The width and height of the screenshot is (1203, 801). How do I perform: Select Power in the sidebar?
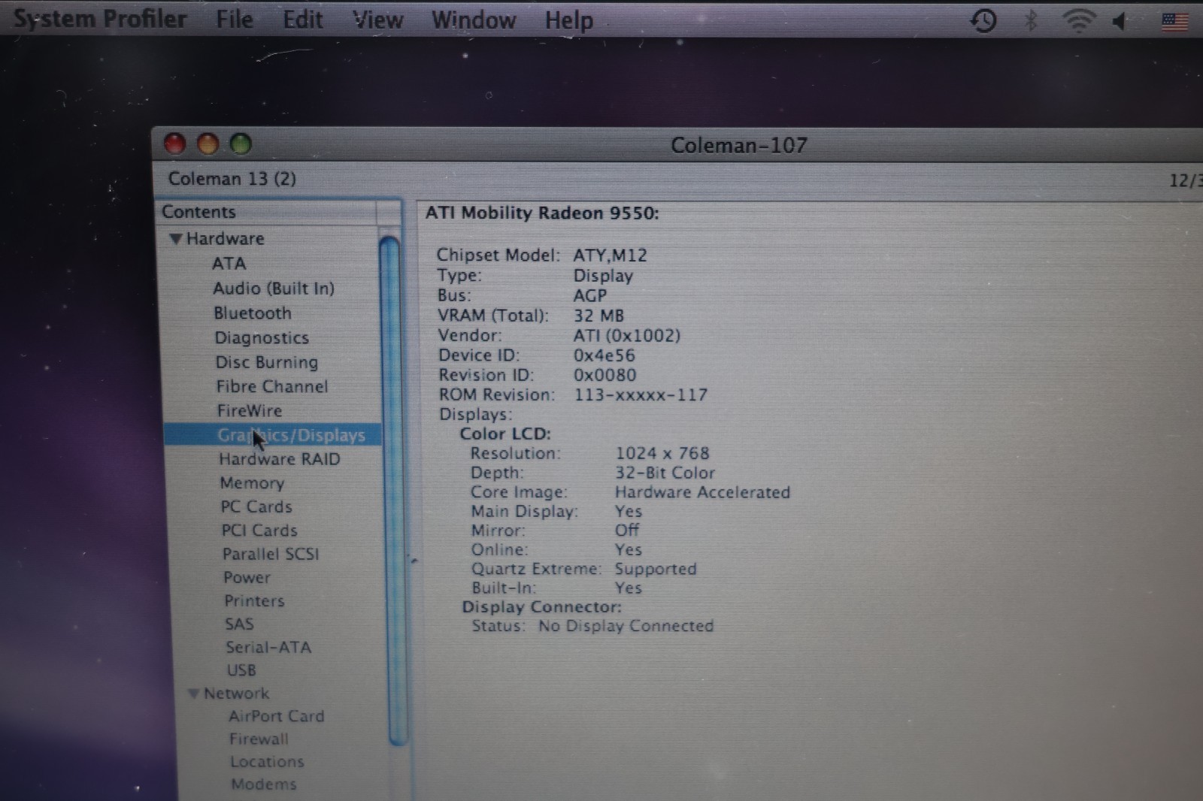tap(247, 578)
